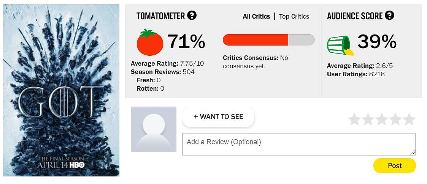The width and height of the screenshot is (427, 184).
Task: Open the GOT final season poster
Action: point(61,90)
